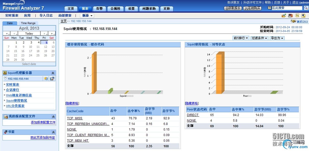Screen dimensions: 309x151
Task: Click the rightmost yellow document globe toolbar icon
Action: pyautogui.click(x=303, y=16)
